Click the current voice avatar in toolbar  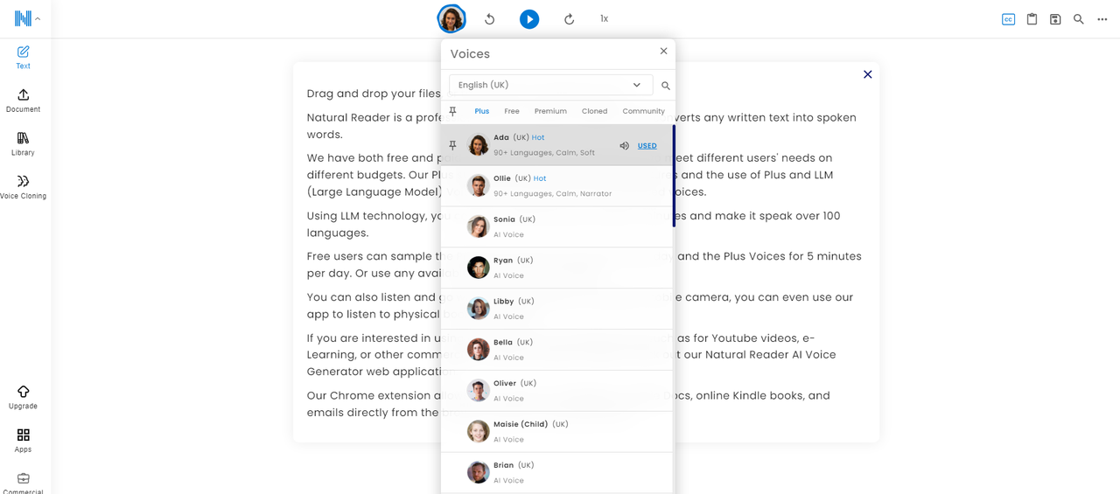click(x=451, y=18)
